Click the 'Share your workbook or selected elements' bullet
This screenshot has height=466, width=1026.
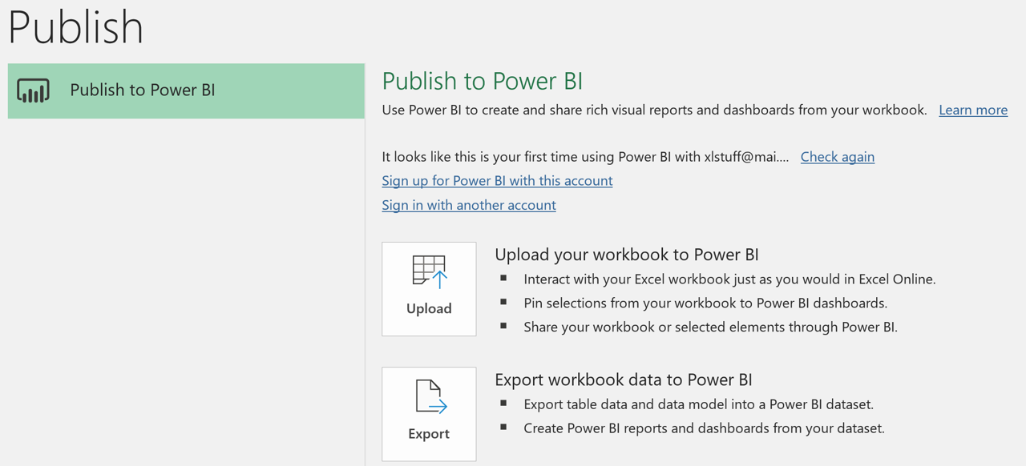pos(710,327)
